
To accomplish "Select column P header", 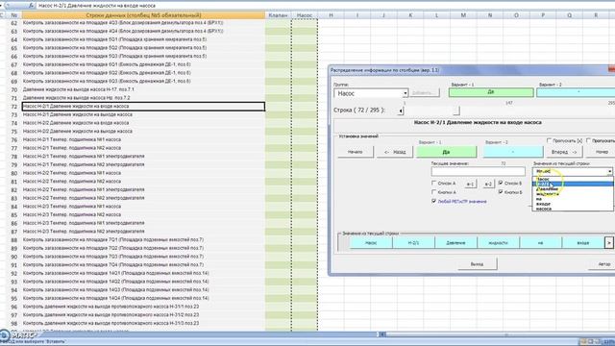I will point(543,15).
